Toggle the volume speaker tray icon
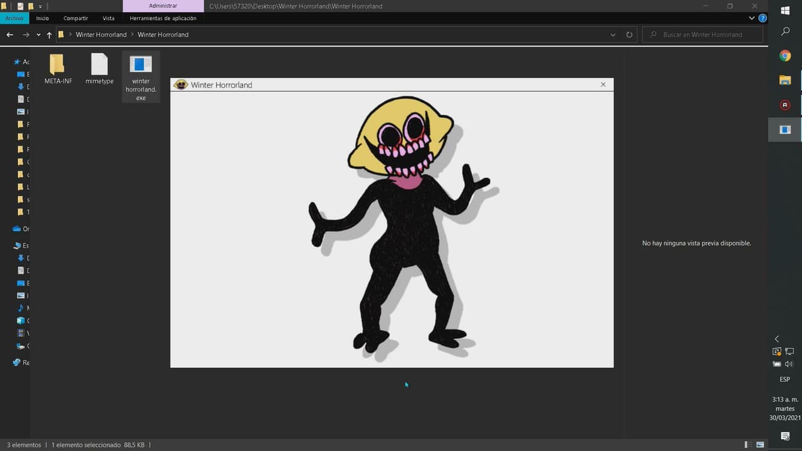 [x=789, y=364]
